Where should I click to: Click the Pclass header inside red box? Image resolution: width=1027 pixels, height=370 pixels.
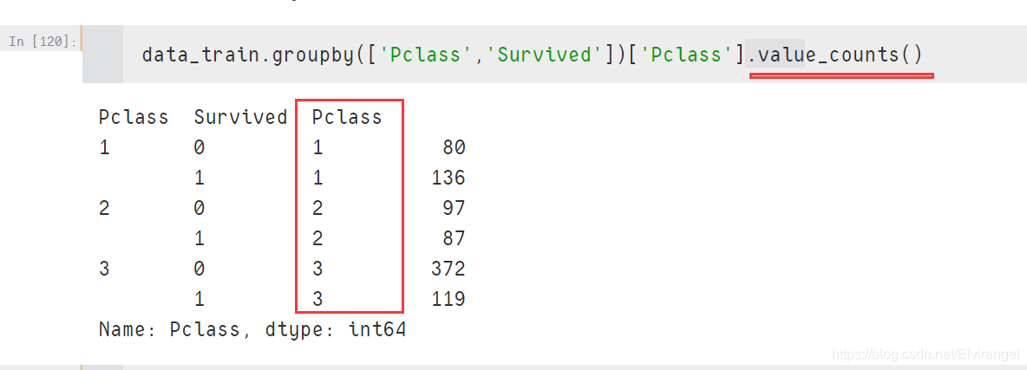pos(347,117)
